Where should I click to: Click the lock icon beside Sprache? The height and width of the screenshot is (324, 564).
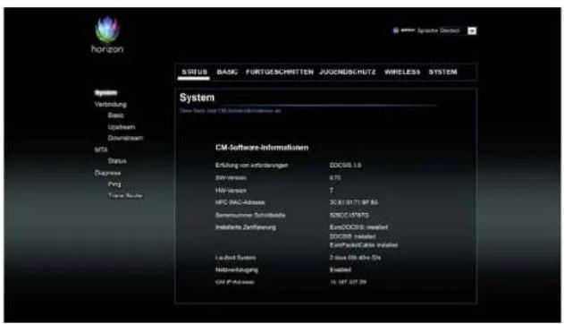pyautogui.click(x=396, y=30)
